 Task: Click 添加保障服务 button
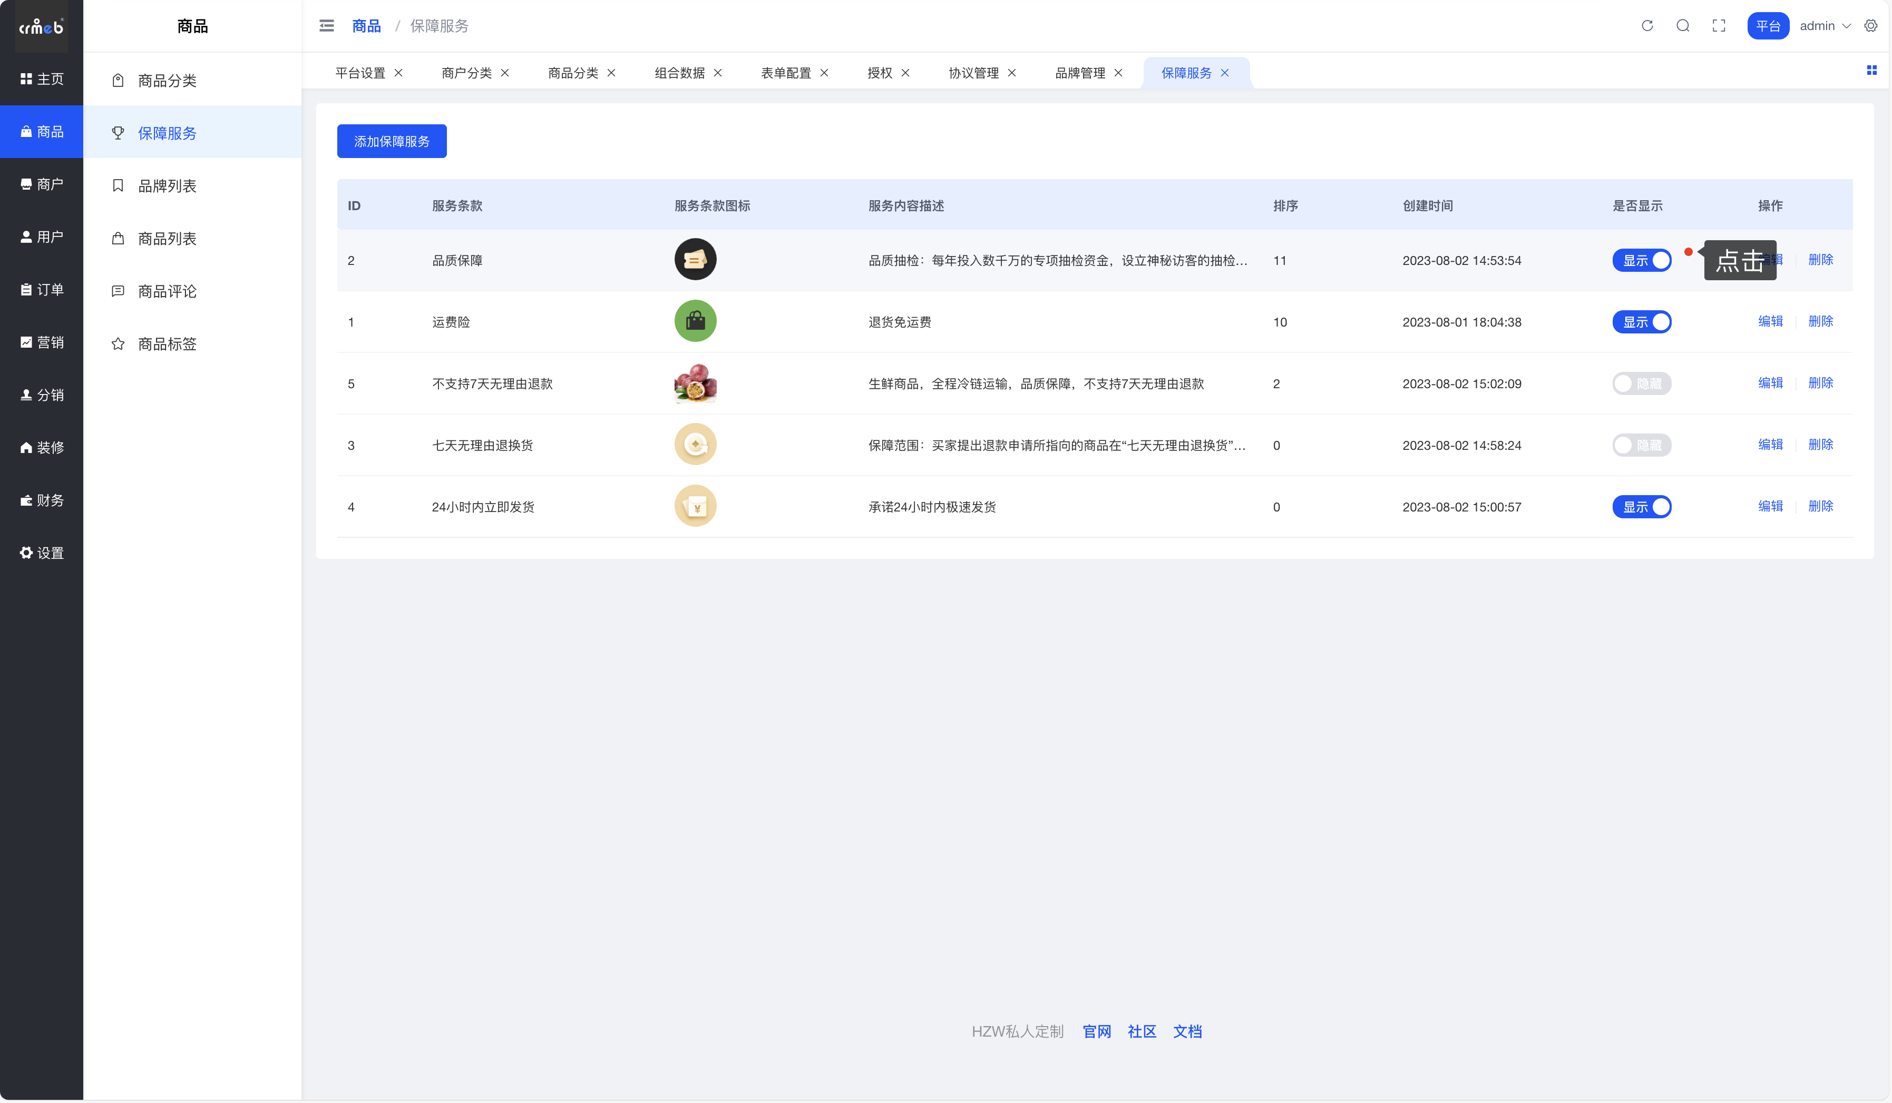[391, 141]
